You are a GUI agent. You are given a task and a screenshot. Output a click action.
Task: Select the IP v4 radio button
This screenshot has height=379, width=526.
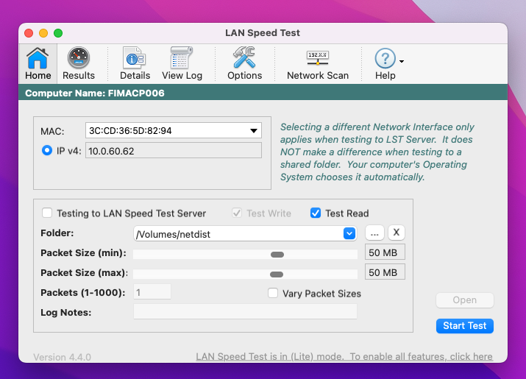(x=47, y=150)
